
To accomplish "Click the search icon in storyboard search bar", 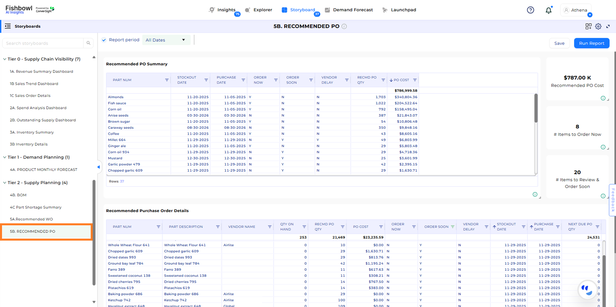I will coord(88,43).
